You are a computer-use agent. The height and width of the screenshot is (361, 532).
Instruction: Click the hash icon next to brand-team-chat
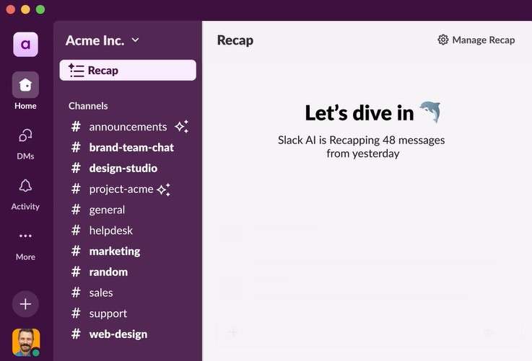(x=76, y=147)
